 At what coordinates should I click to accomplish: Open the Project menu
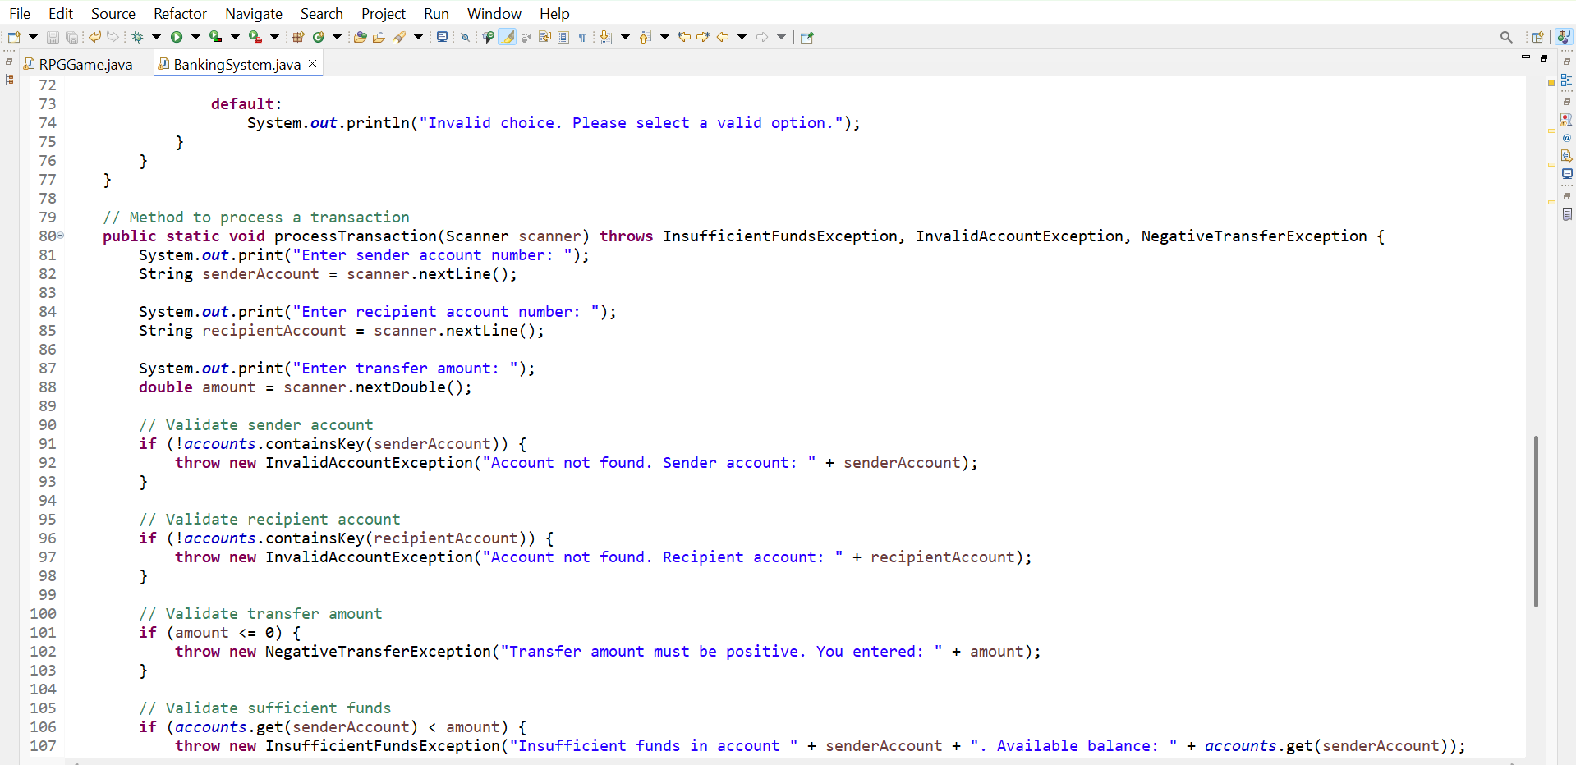[x=384, y=13]
